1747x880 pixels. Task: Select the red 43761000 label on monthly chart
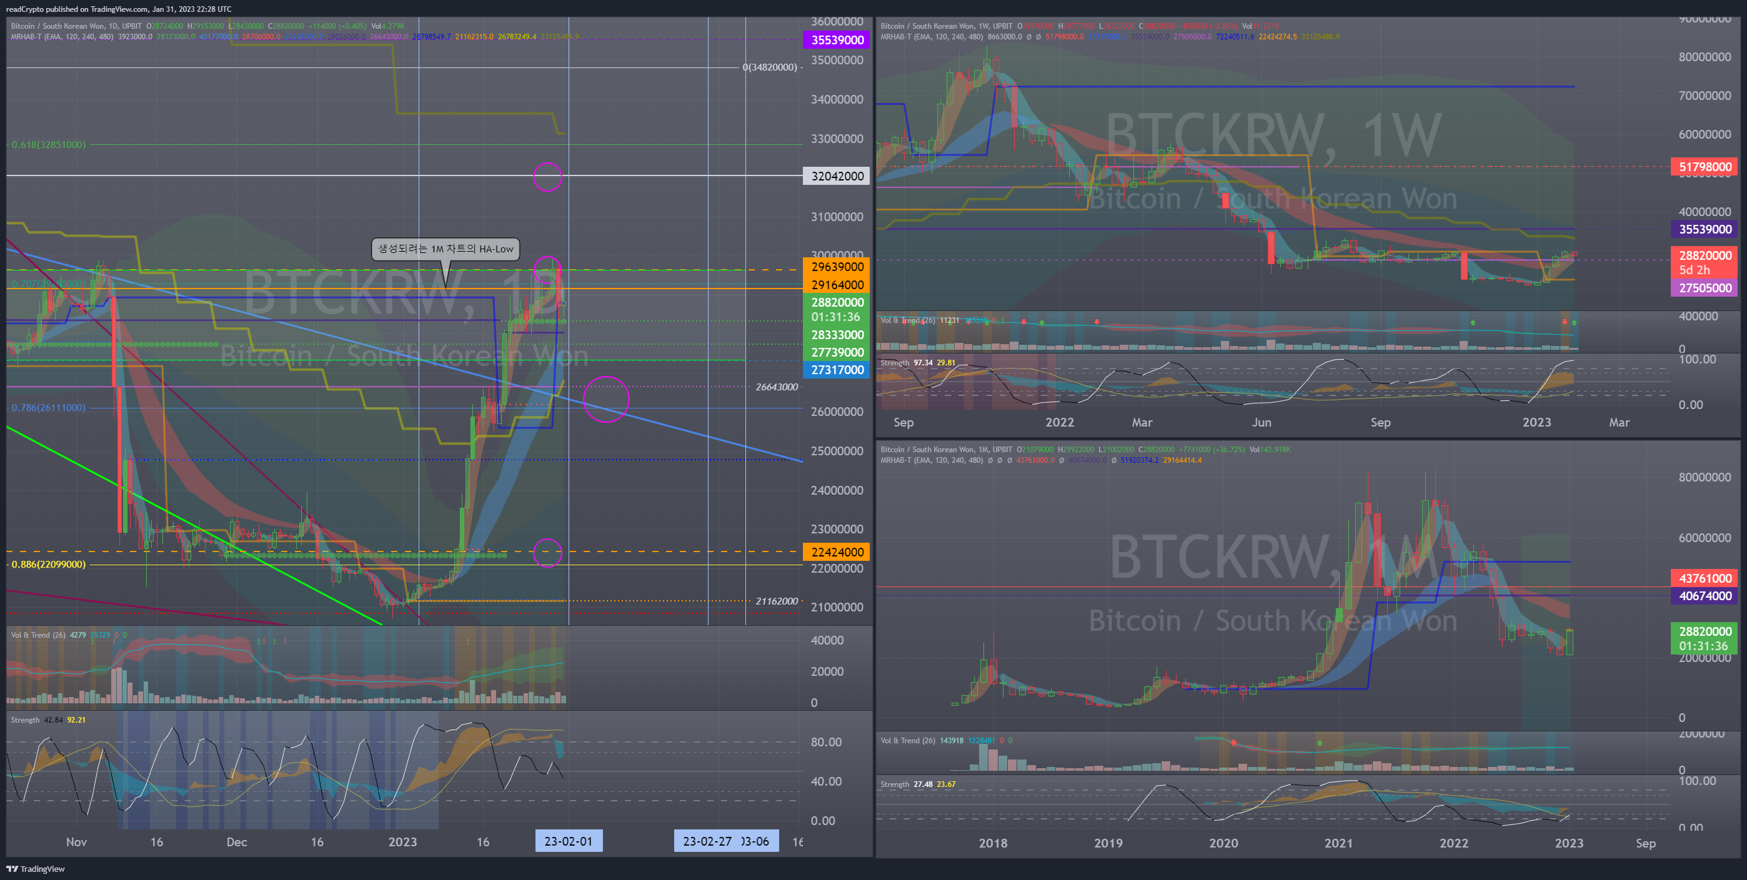(1705, 578)
